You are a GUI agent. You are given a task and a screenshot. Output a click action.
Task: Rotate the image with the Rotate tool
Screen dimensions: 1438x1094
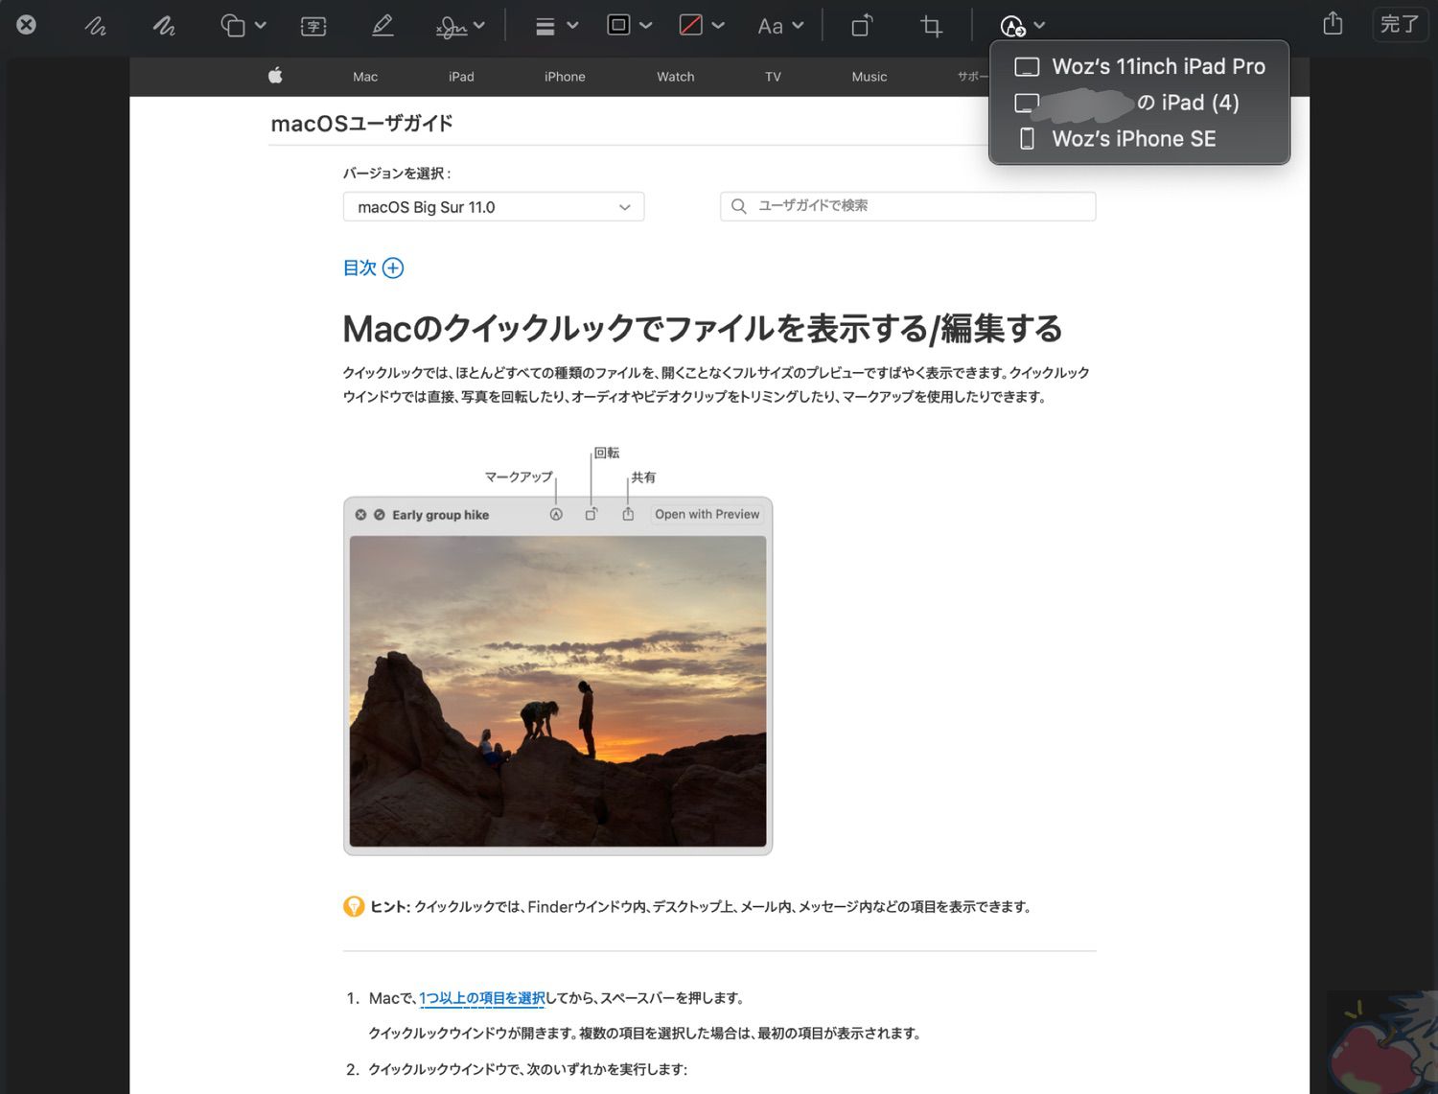(862, 26)
